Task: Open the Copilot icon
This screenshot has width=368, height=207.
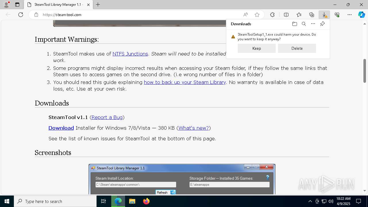Action: coord(362,15)
